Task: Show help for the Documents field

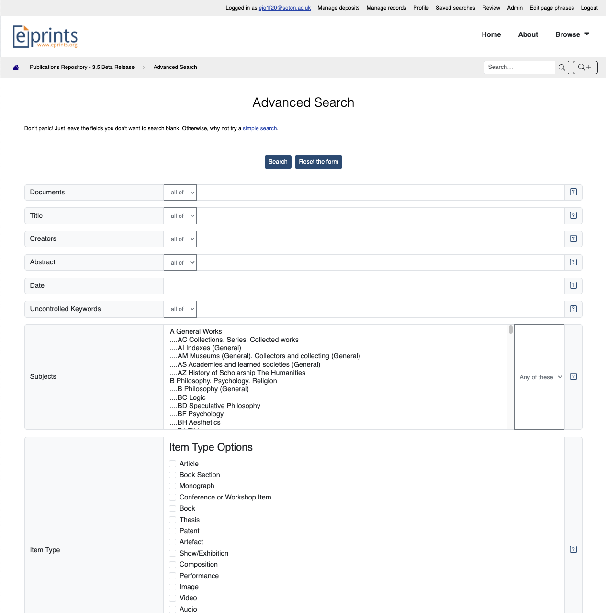Action: tap(573, 192)
